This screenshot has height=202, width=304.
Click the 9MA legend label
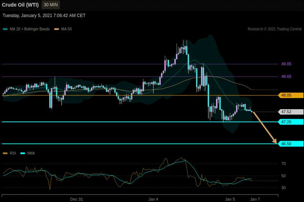(x=31, y=153)
